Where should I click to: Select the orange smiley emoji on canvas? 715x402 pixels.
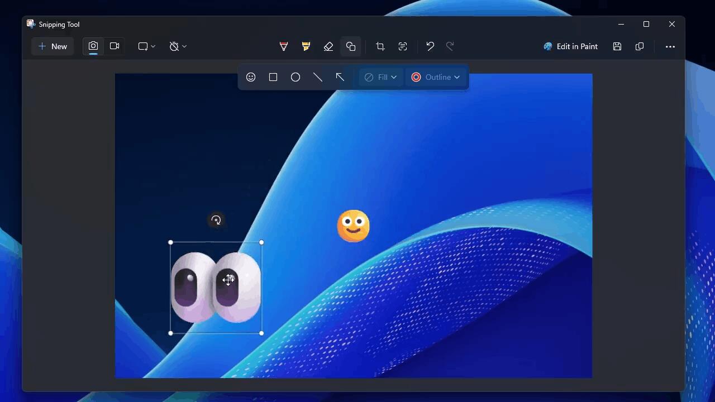click(x=353, y=226)
